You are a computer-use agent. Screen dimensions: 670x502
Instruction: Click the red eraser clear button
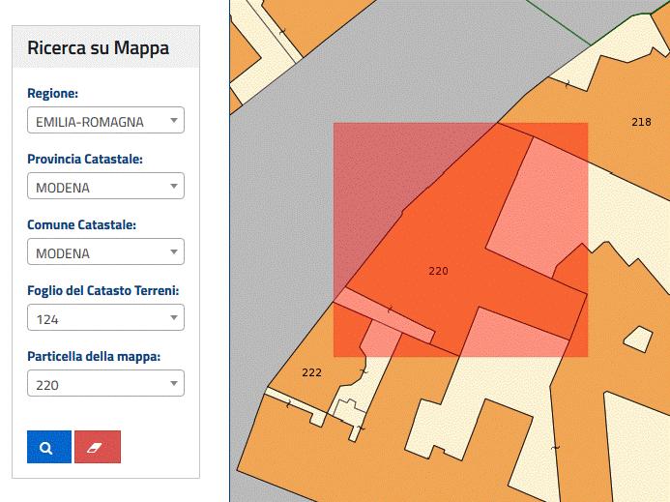(98, 447)
